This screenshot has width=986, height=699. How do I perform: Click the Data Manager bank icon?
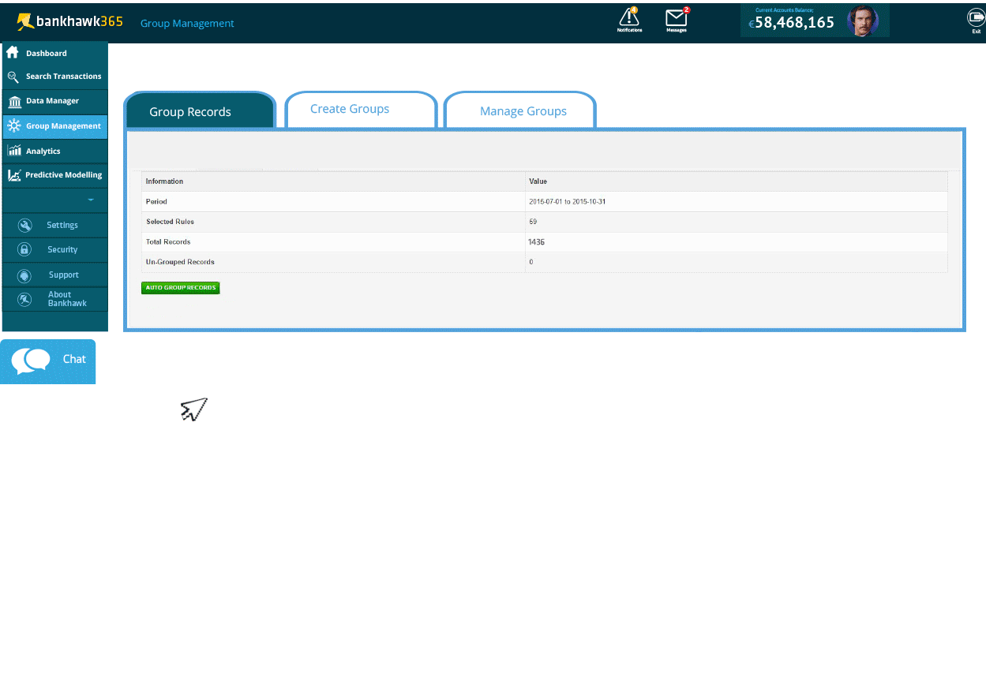(13, 102)
